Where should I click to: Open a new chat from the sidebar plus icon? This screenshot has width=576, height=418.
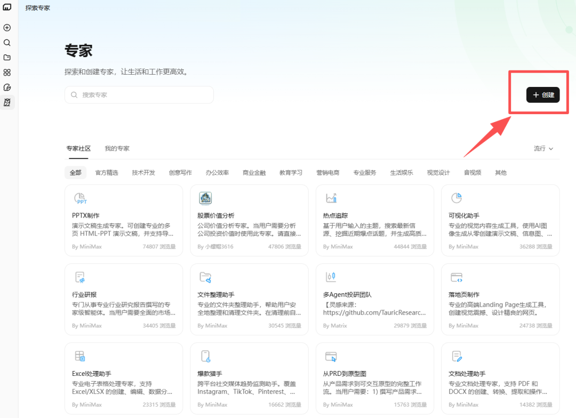coord(7,27)
